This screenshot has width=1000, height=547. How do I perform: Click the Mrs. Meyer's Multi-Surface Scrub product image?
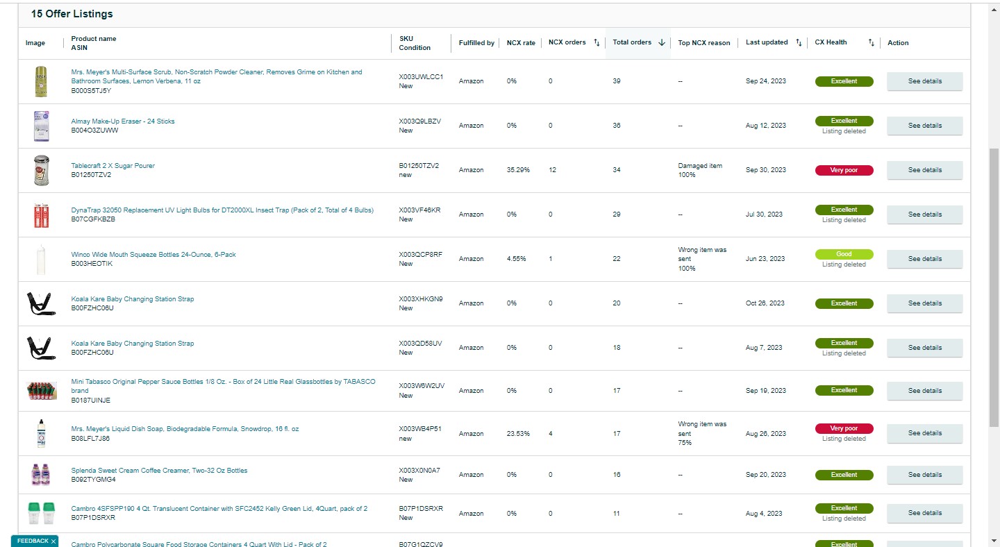point(41,81)
